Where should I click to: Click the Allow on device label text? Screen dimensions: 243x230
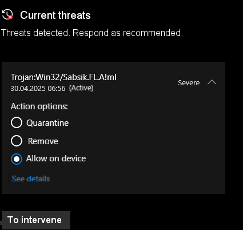pyautogui.click(x=56, y=158)
